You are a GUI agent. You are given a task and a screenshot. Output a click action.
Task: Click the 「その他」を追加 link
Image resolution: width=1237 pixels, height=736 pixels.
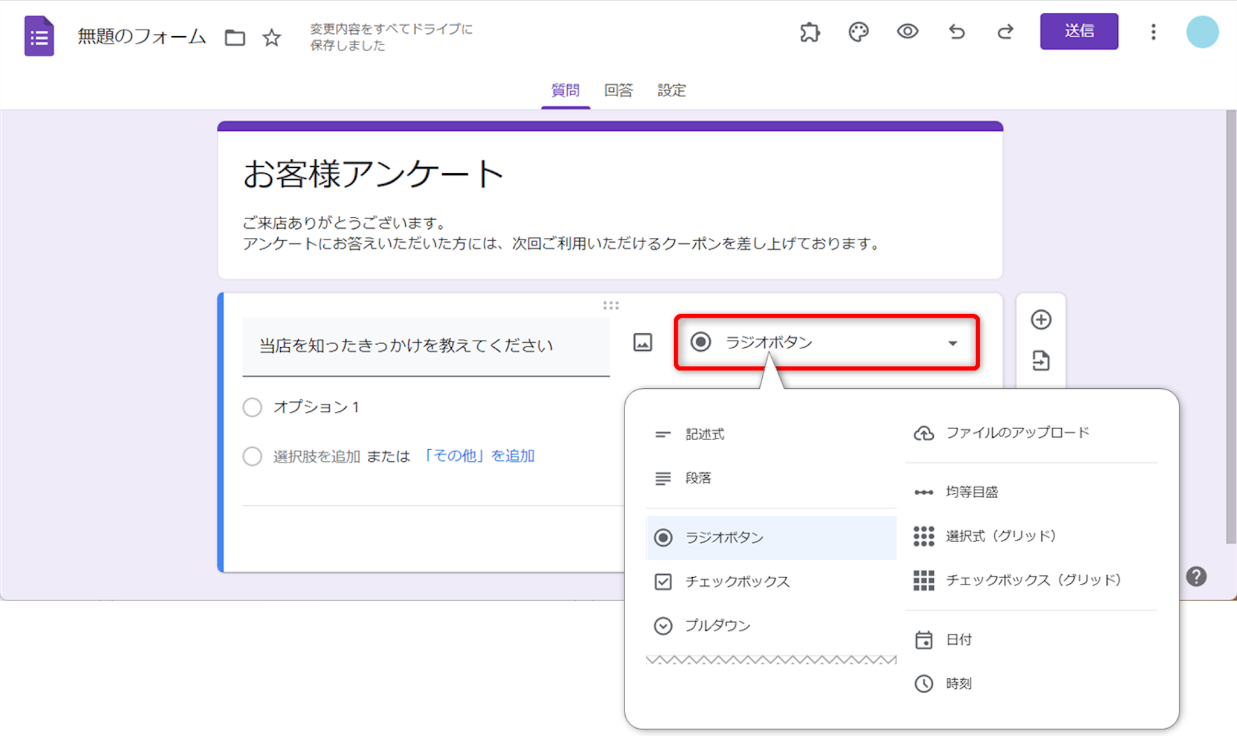pos(478,456)
